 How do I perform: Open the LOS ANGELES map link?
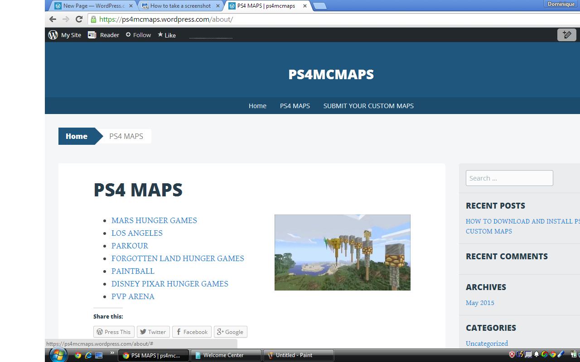pos(137,233)
